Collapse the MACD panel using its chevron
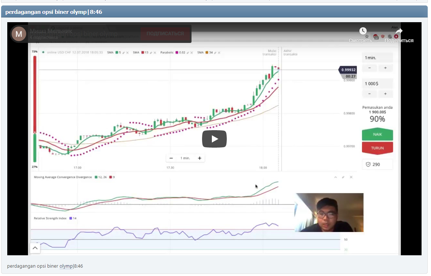 335,177
